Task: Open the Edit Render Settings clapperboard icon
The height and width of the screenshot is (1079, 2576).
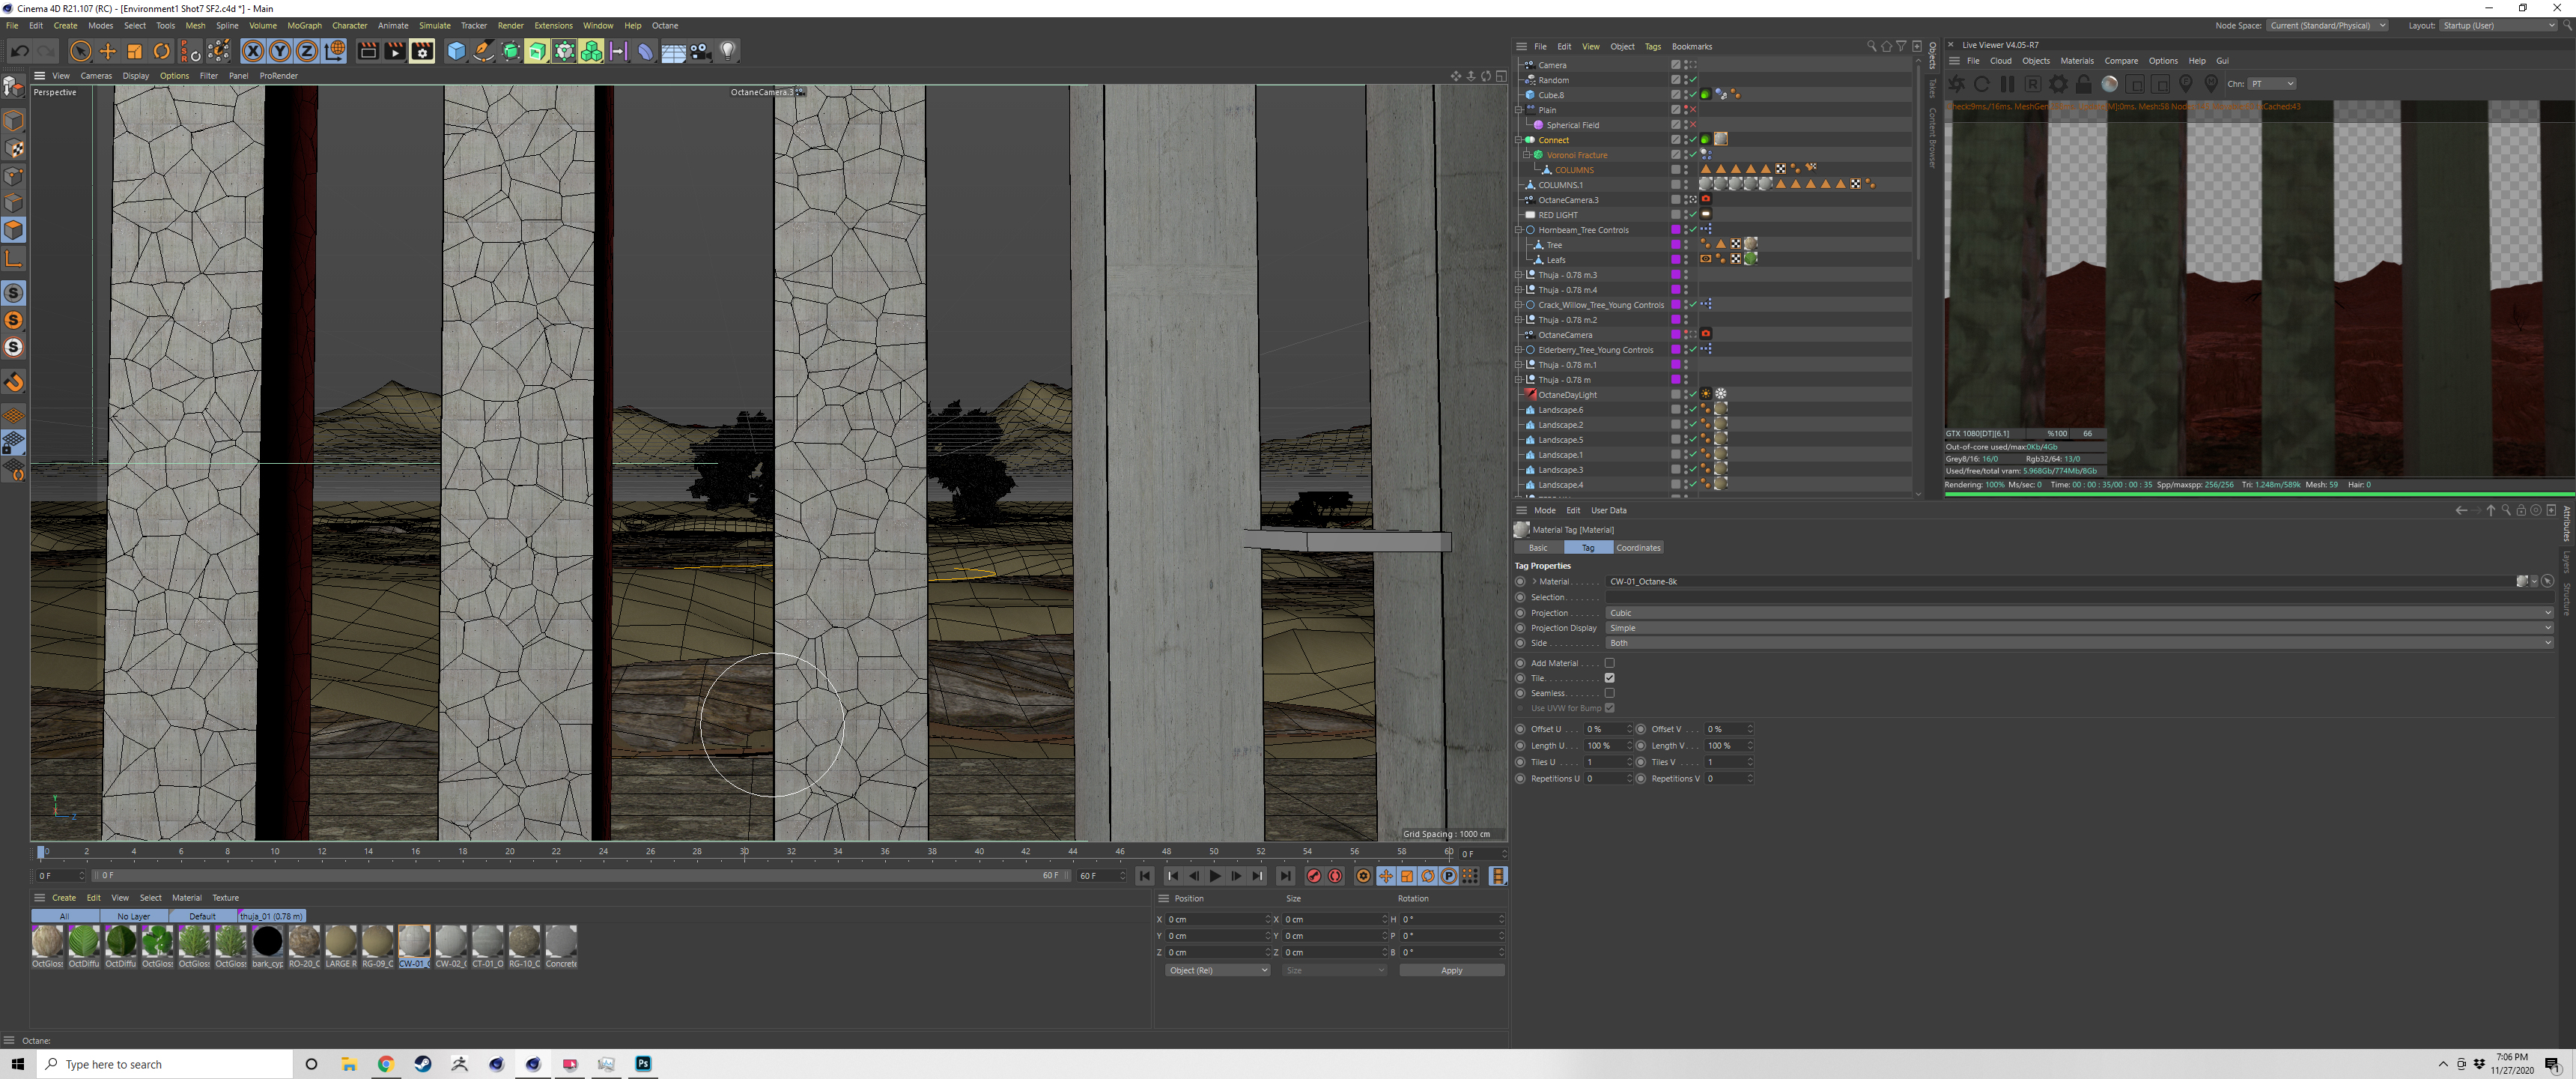Action: coord(422,51)
